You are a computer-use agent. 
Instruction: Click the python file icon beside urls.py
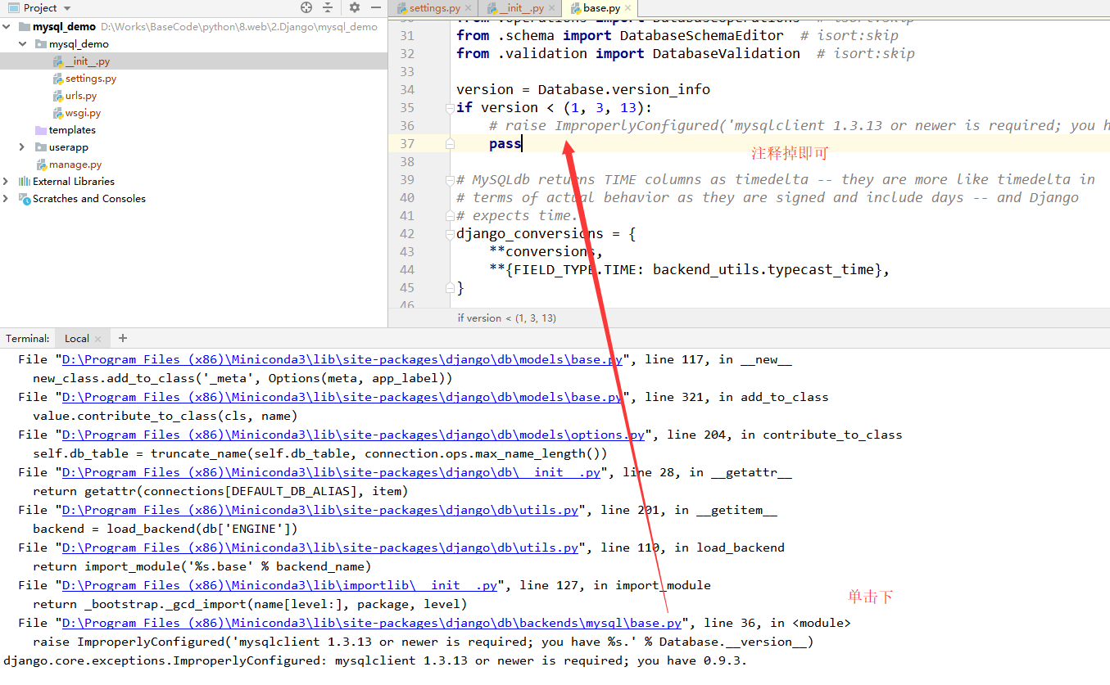click(x=58, y=96)
